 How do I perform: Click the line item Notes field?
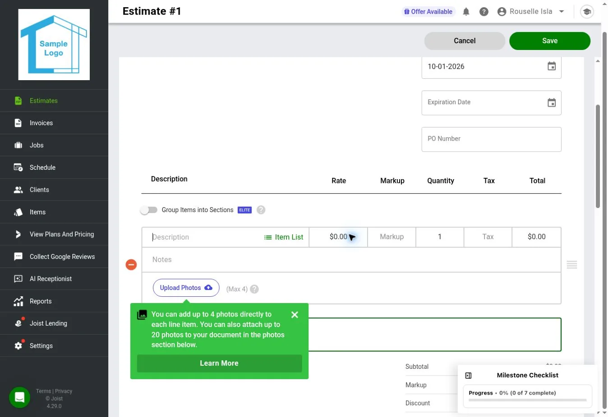[x=351, y=260]
